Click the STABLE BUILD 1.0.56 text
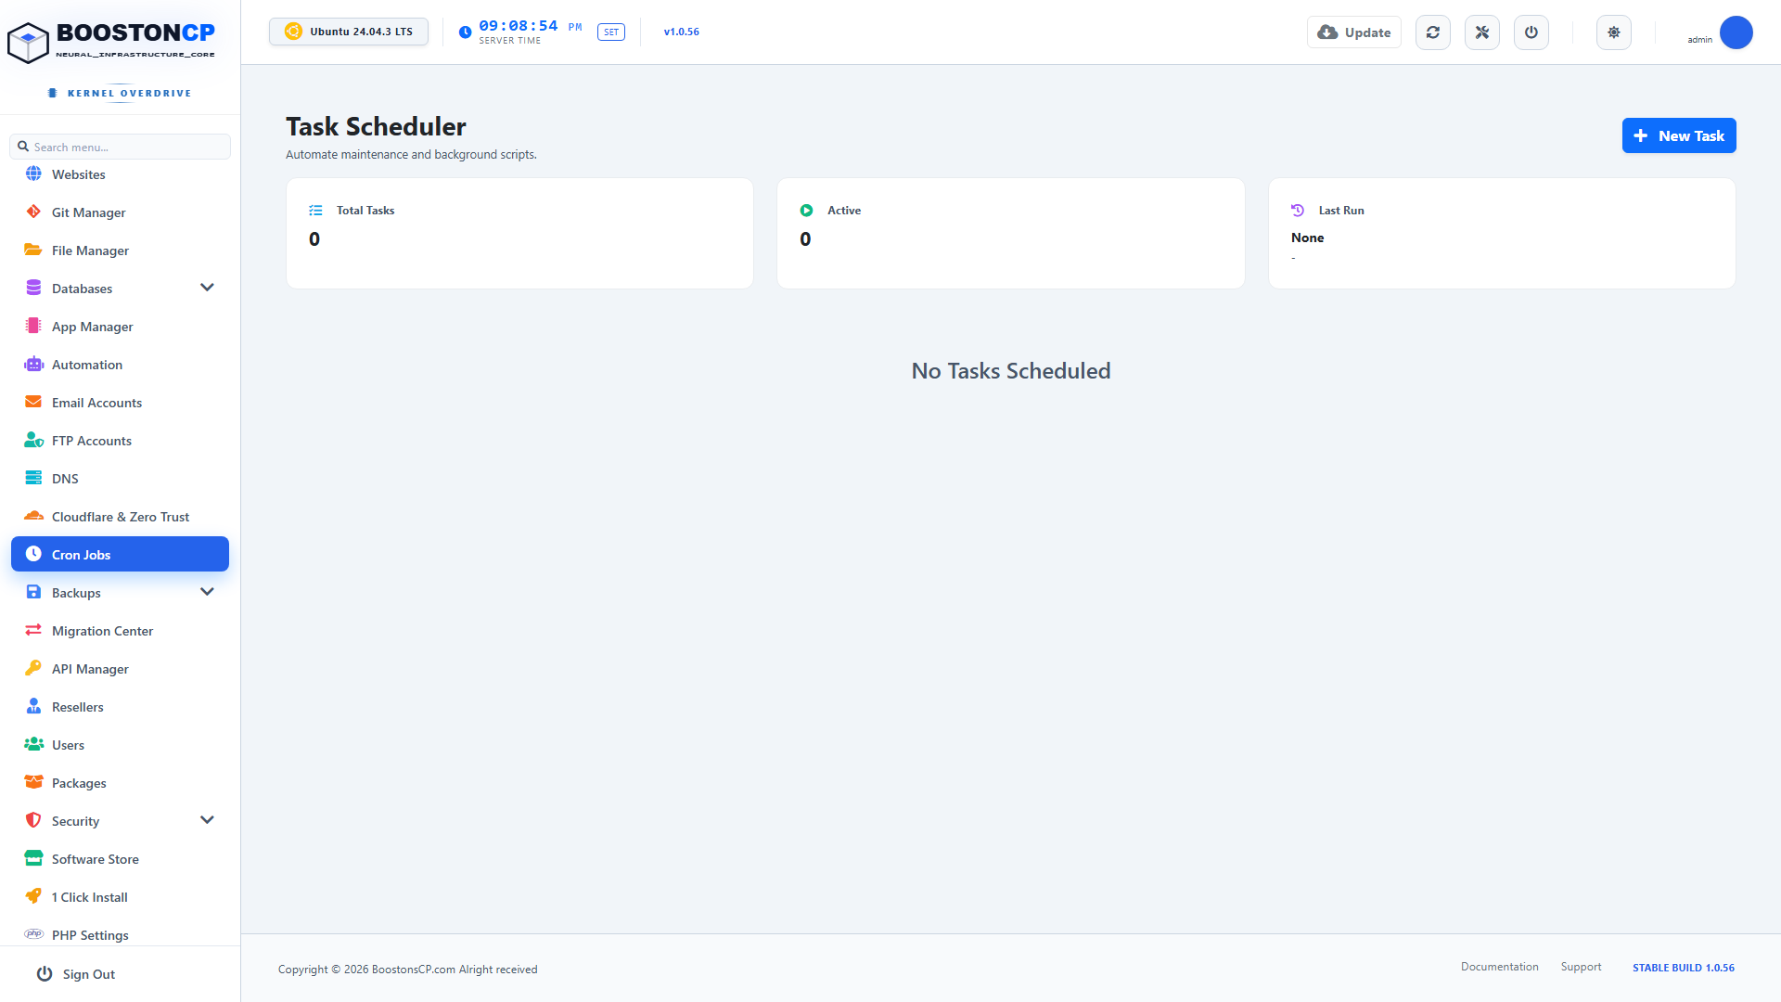The height and width of the screenshot is (1002, 1781). pyautogui.click(x=1684, y=968)
